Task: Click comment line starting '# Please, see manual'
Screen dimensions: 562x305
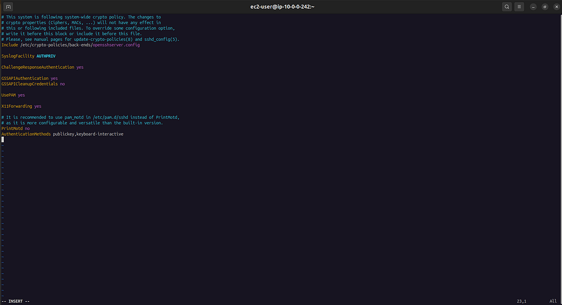Action: coord(91,40)
